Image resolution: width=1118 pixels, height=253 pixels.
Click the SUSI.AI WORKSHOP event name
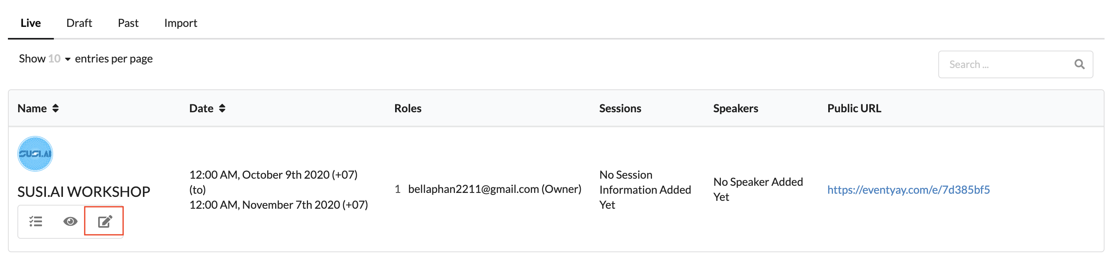[x=84, y=191]
